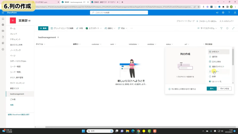Expand the エクスポート dropdown

[94, 28]
